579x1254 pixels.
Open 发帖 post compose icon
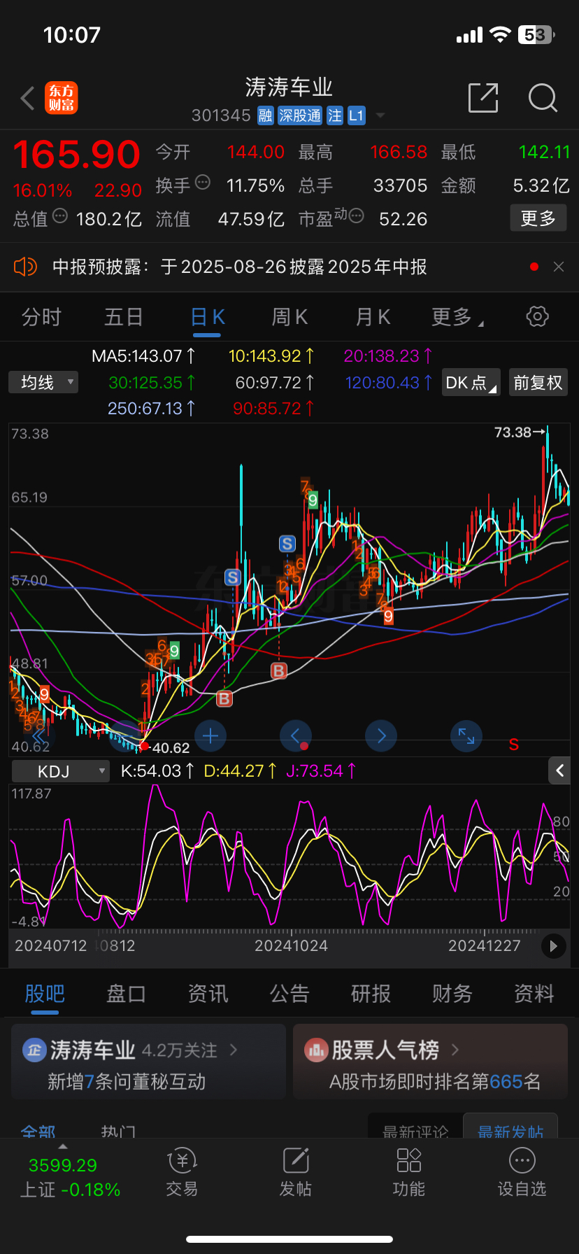296,1171
